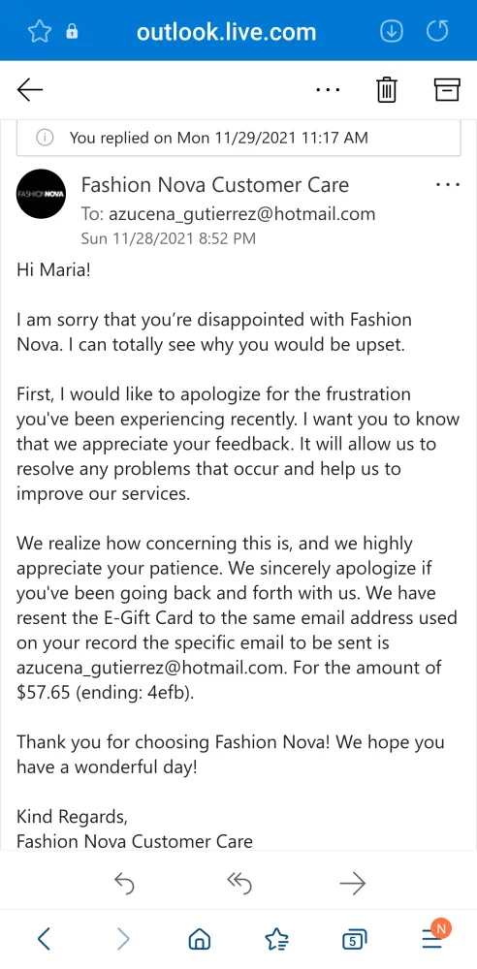Image resolution: width=477 pixels, height=969 pixels.
Task: Open the browser bookmarks list
Action: [276, 939]
